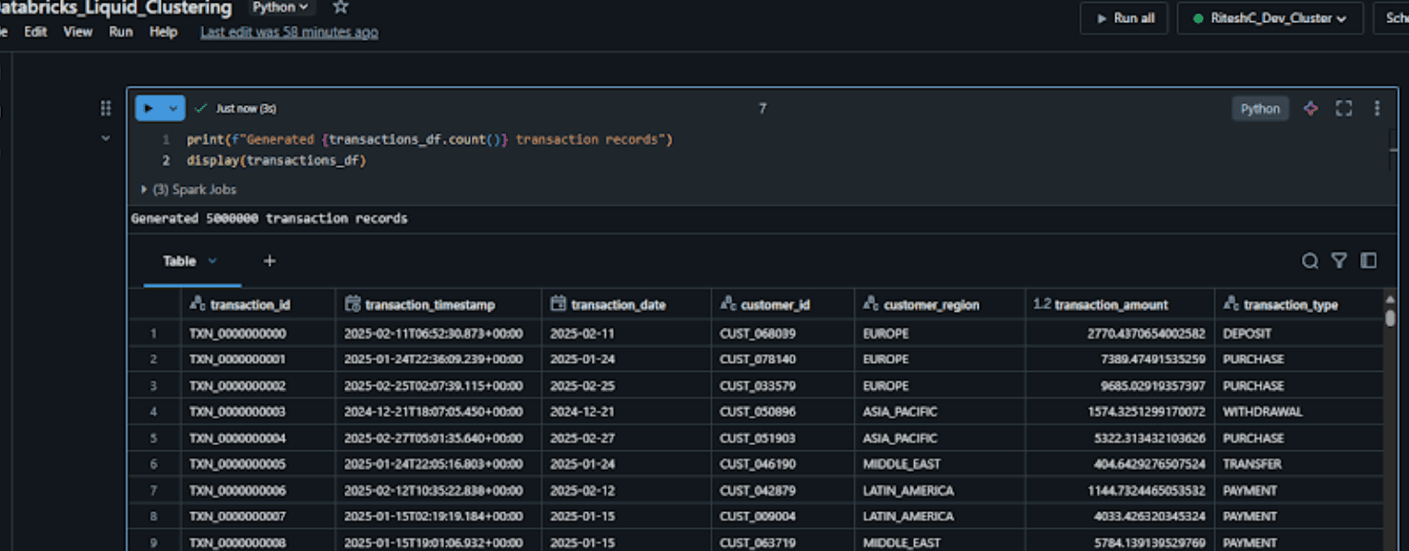Open the View menu
This screenshot has width=1409, height=551.
(78, 31)
